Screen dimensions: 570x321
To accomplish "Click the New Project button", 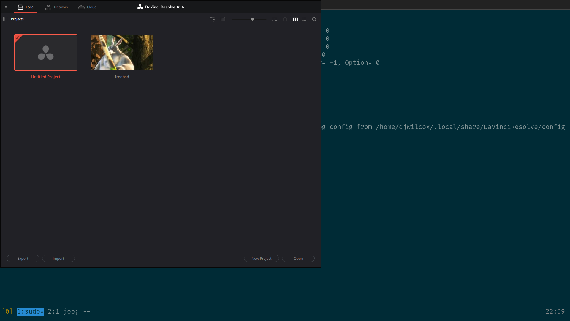I will click(262, 258).
